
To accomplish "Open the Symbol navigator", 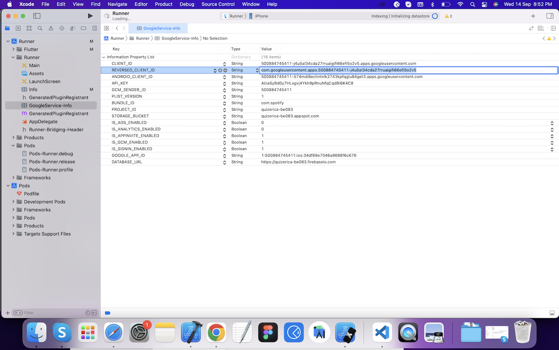I will pos(29,28).
